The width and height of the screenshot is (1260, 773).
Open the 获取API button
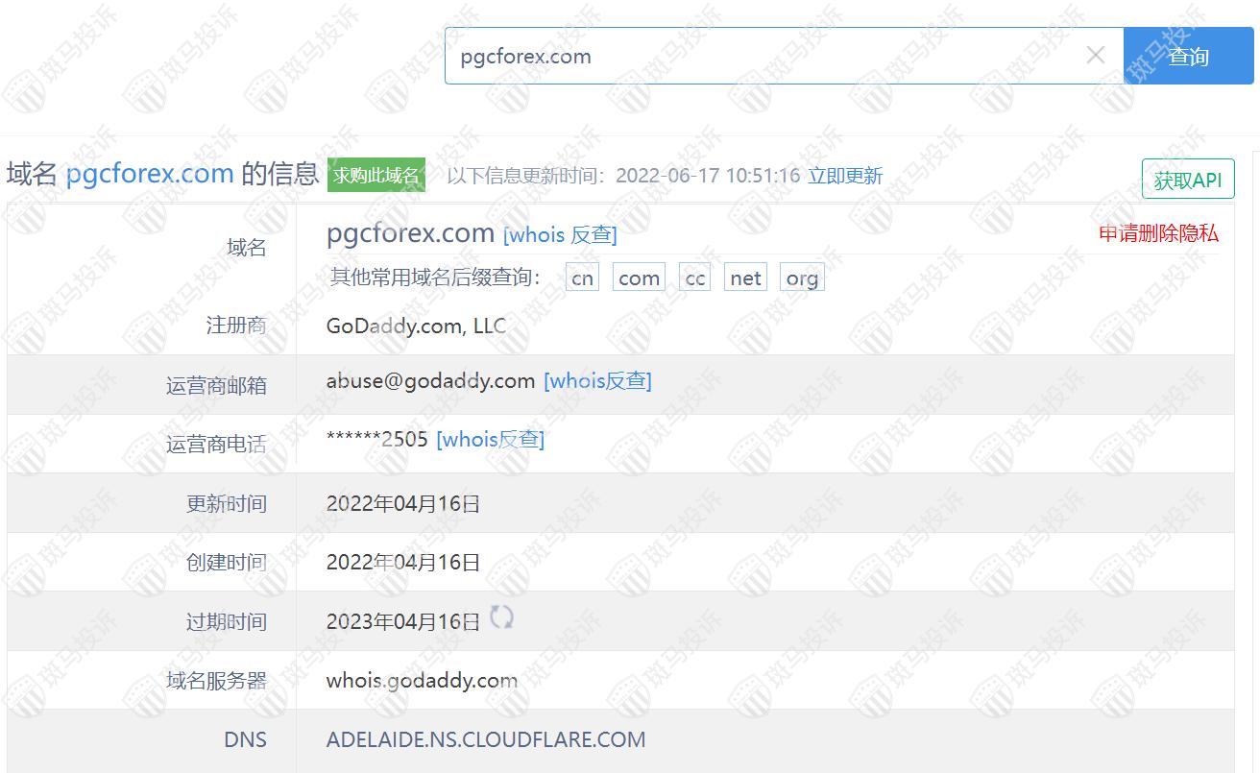[x=1187, y=180]
